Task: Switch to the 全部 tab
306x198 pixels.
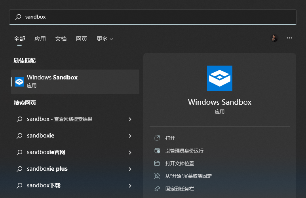Action: tap(19, 39)
